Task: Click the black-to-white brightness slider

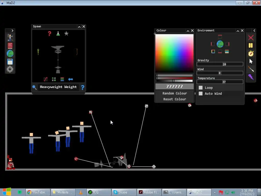Action: (174, 81)
